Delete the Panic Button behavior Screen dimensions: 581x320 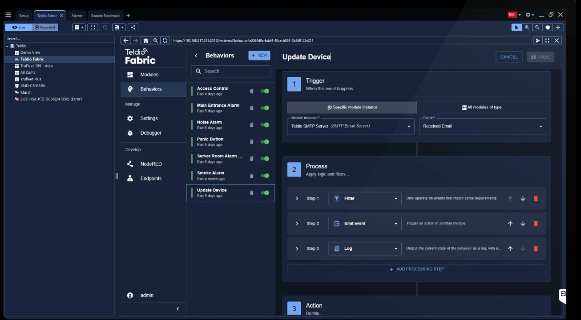pyautogui.click(x=251, y=142)
